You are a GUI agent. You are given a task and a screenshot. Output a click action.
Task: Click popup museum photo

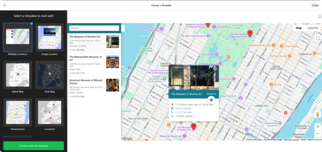(194, 77)
